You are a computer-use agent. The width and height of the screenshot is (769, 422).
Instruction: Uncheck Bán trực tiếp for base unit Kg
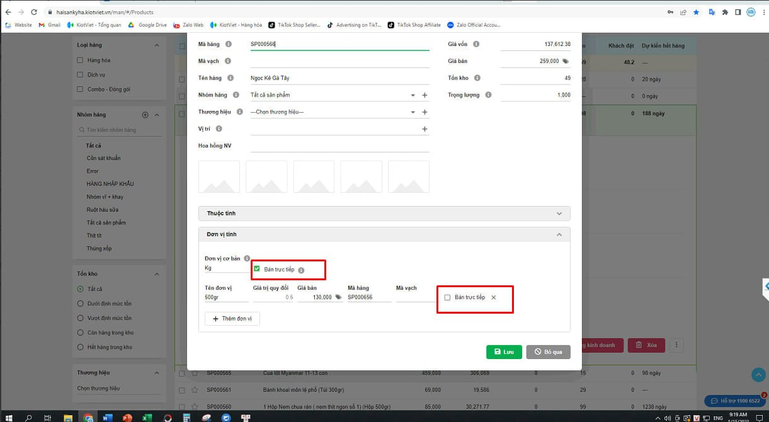257,269
